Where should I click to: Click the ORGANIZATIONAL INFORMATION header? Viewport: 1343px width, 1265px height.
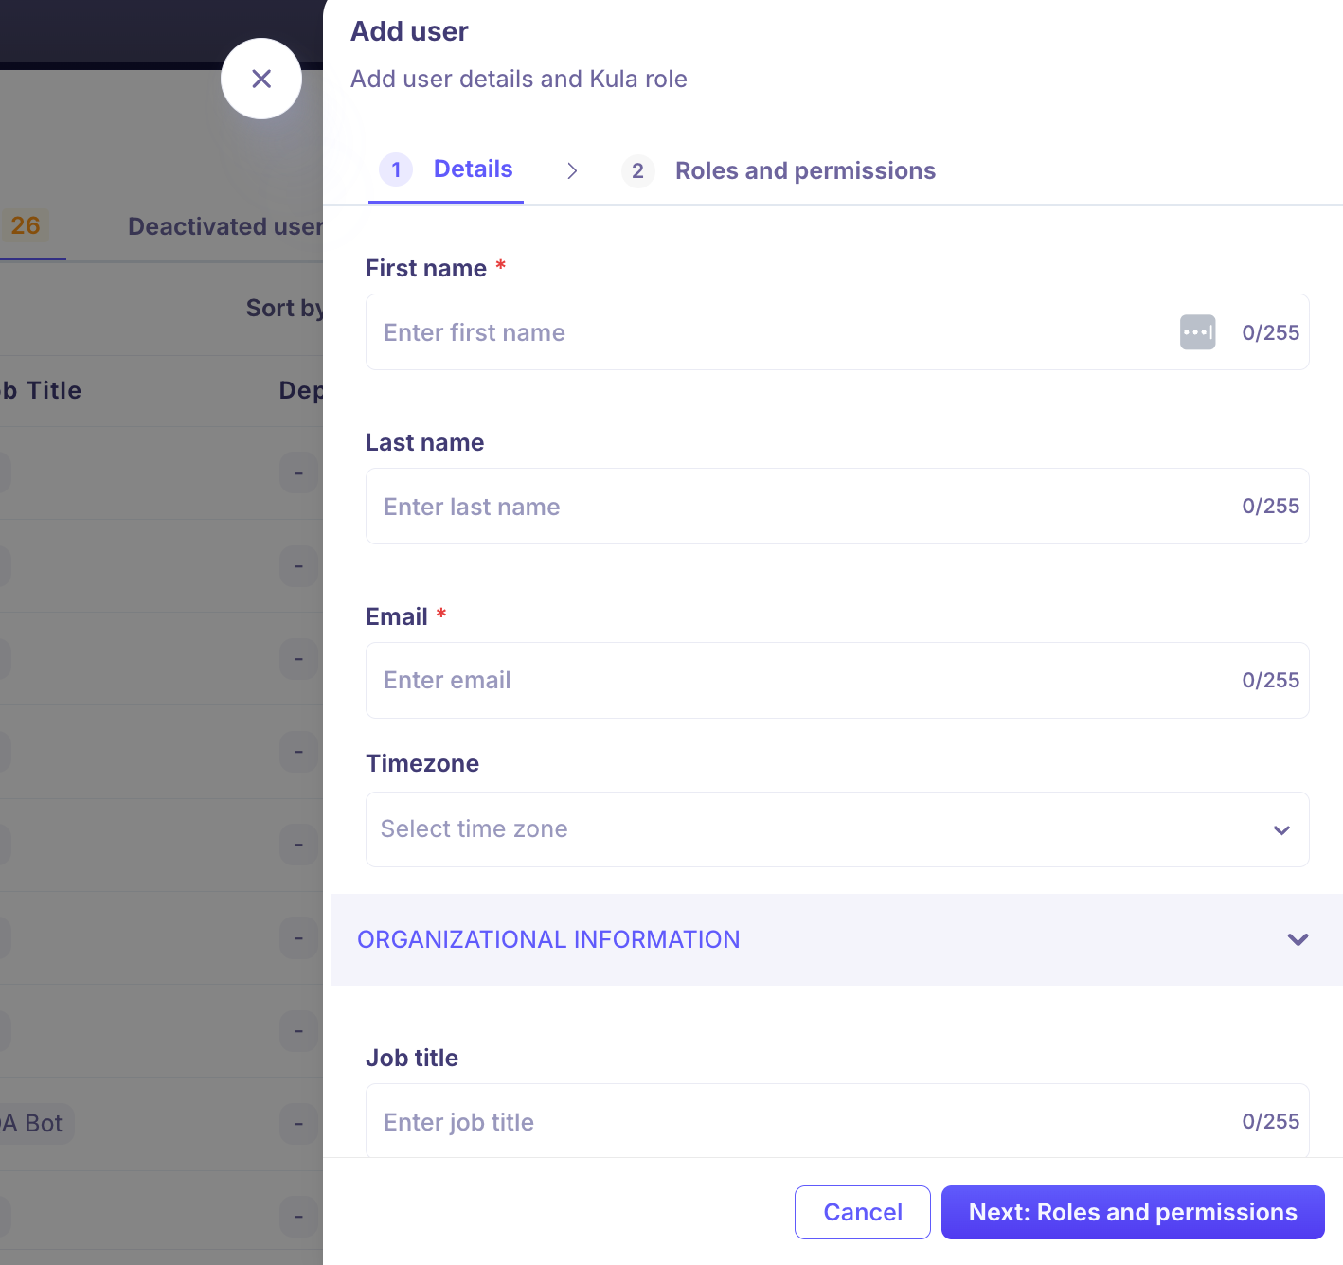[x=837, y=939]
